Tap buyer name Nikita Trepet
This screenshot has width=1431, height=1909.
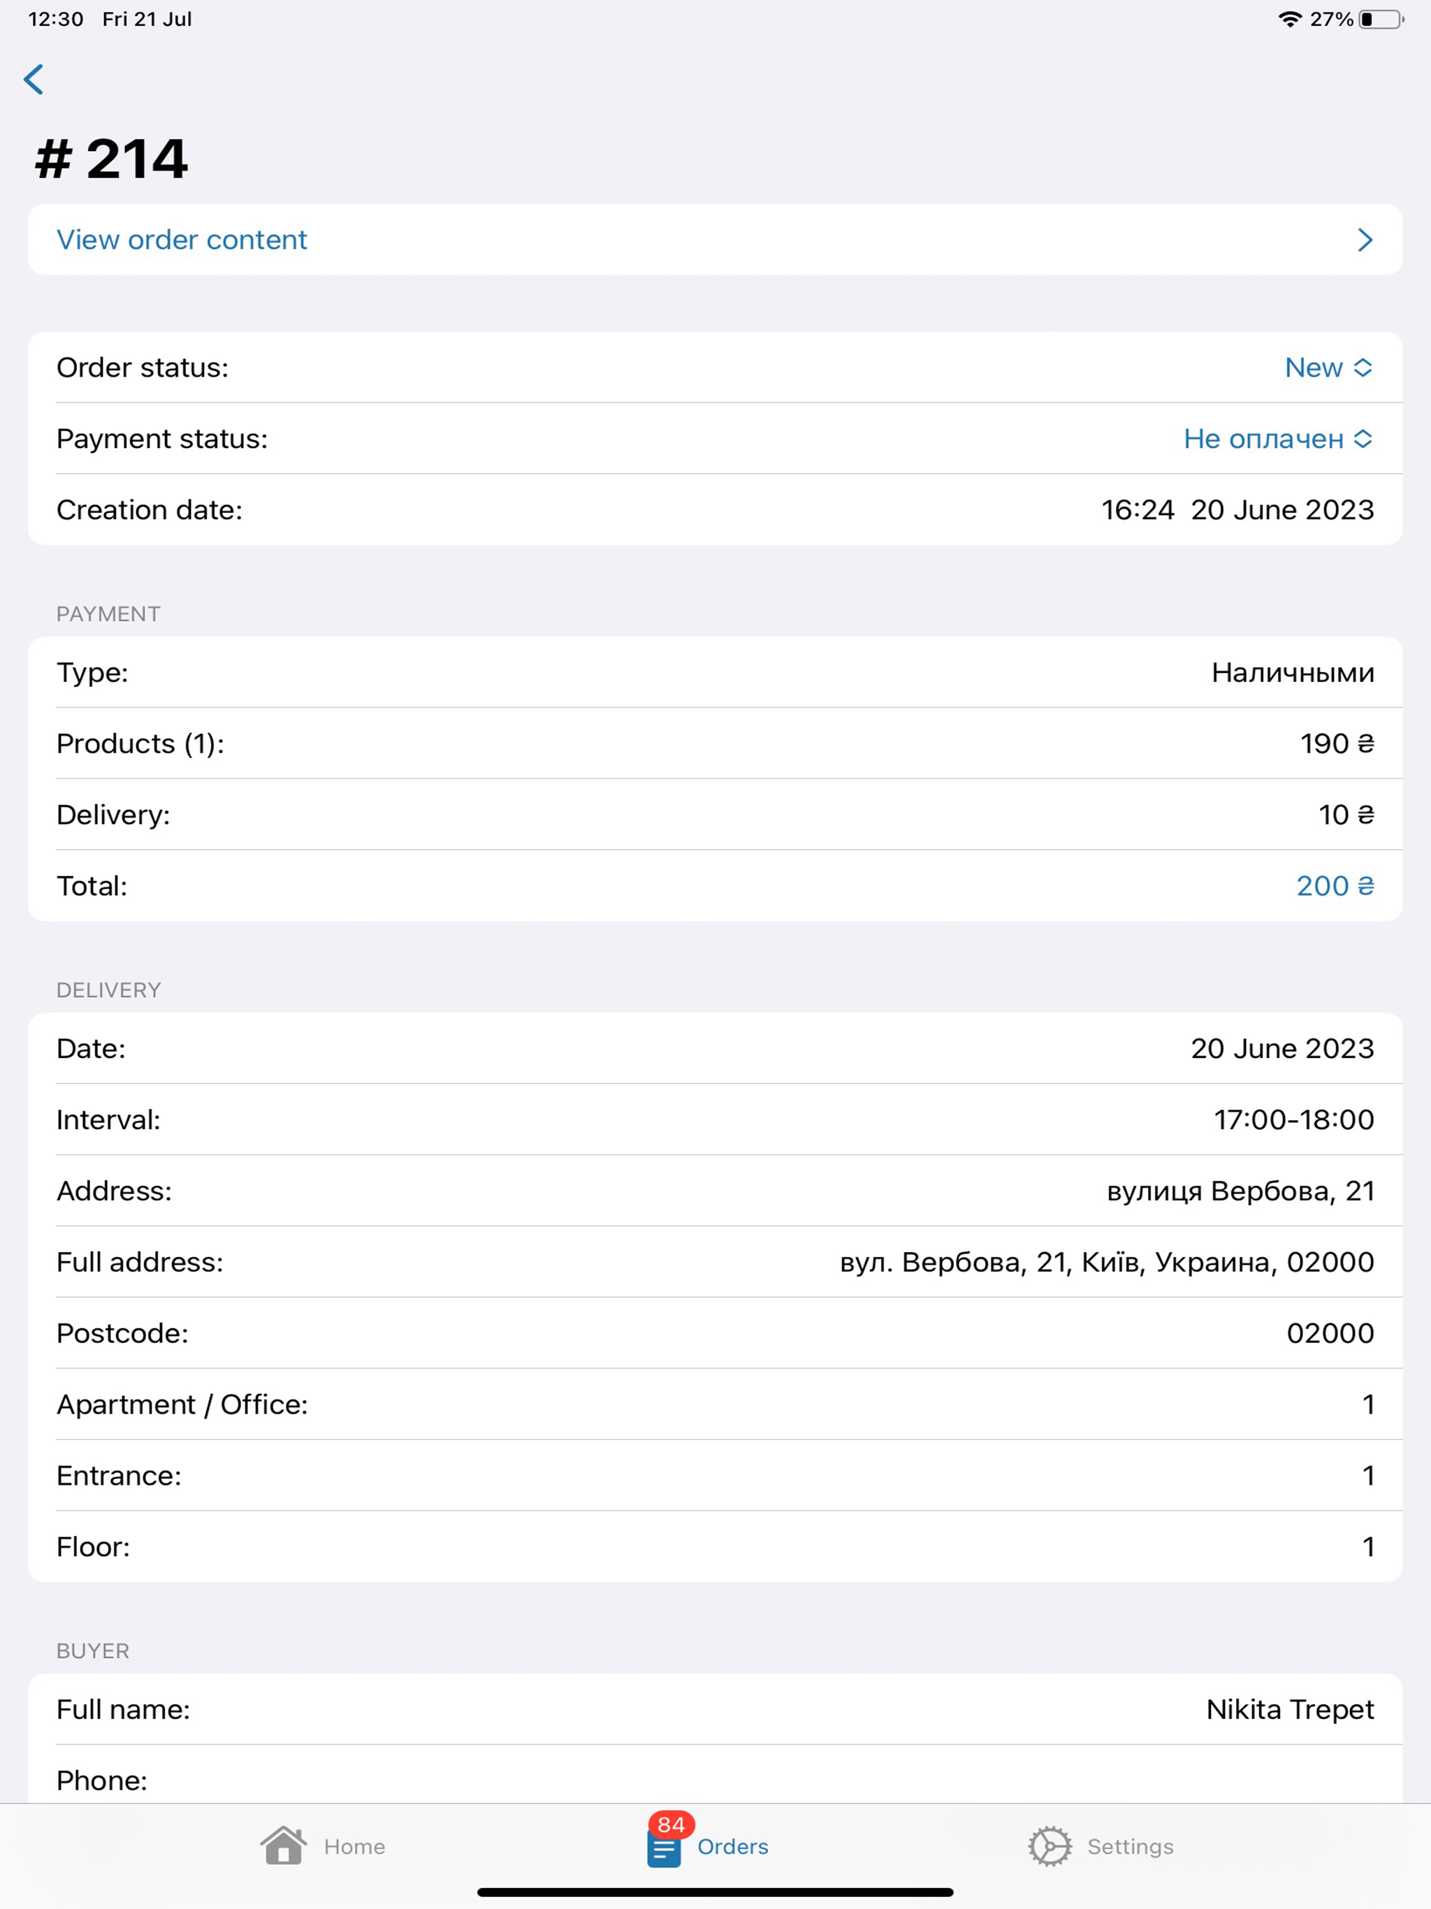1289,1708
